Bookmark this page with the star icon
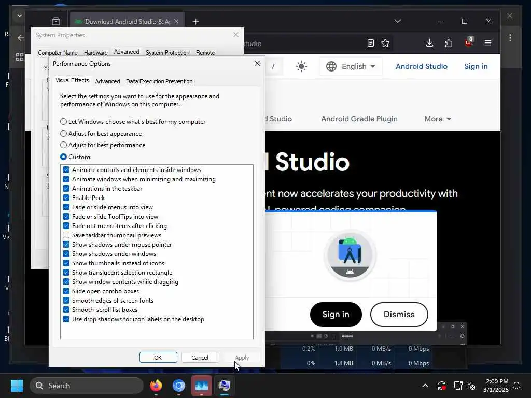The height and width of the screenshot is (398, 531). pyautogui.click(x=385, y=44)
